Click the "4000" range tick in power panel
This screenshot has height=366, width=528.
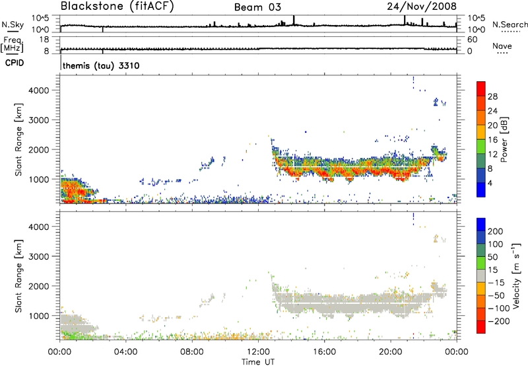tap(39, 91)
